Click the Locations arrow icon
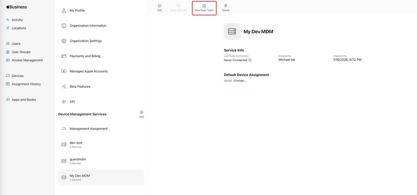This screenshot has width=417, height=195. point(8,28)
